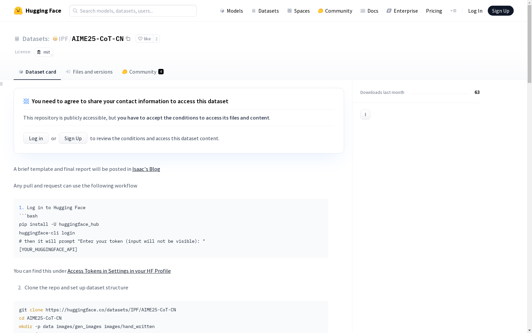Click the Sign Up button in access notice

(73, 138)
